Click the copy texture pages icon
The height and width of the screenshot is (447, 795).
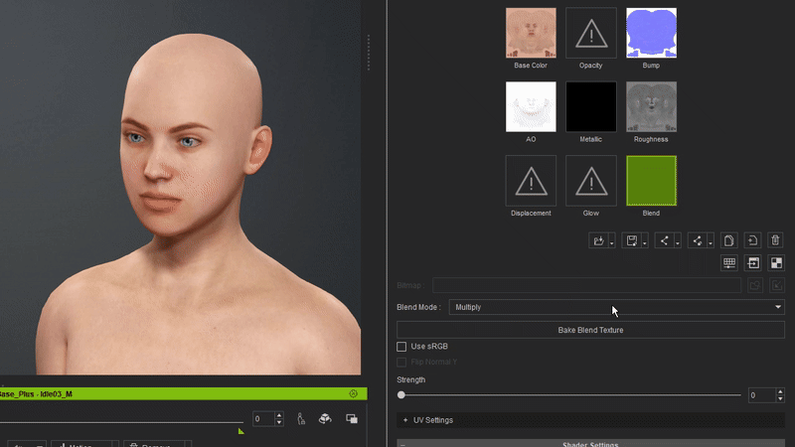pos(729,240)
